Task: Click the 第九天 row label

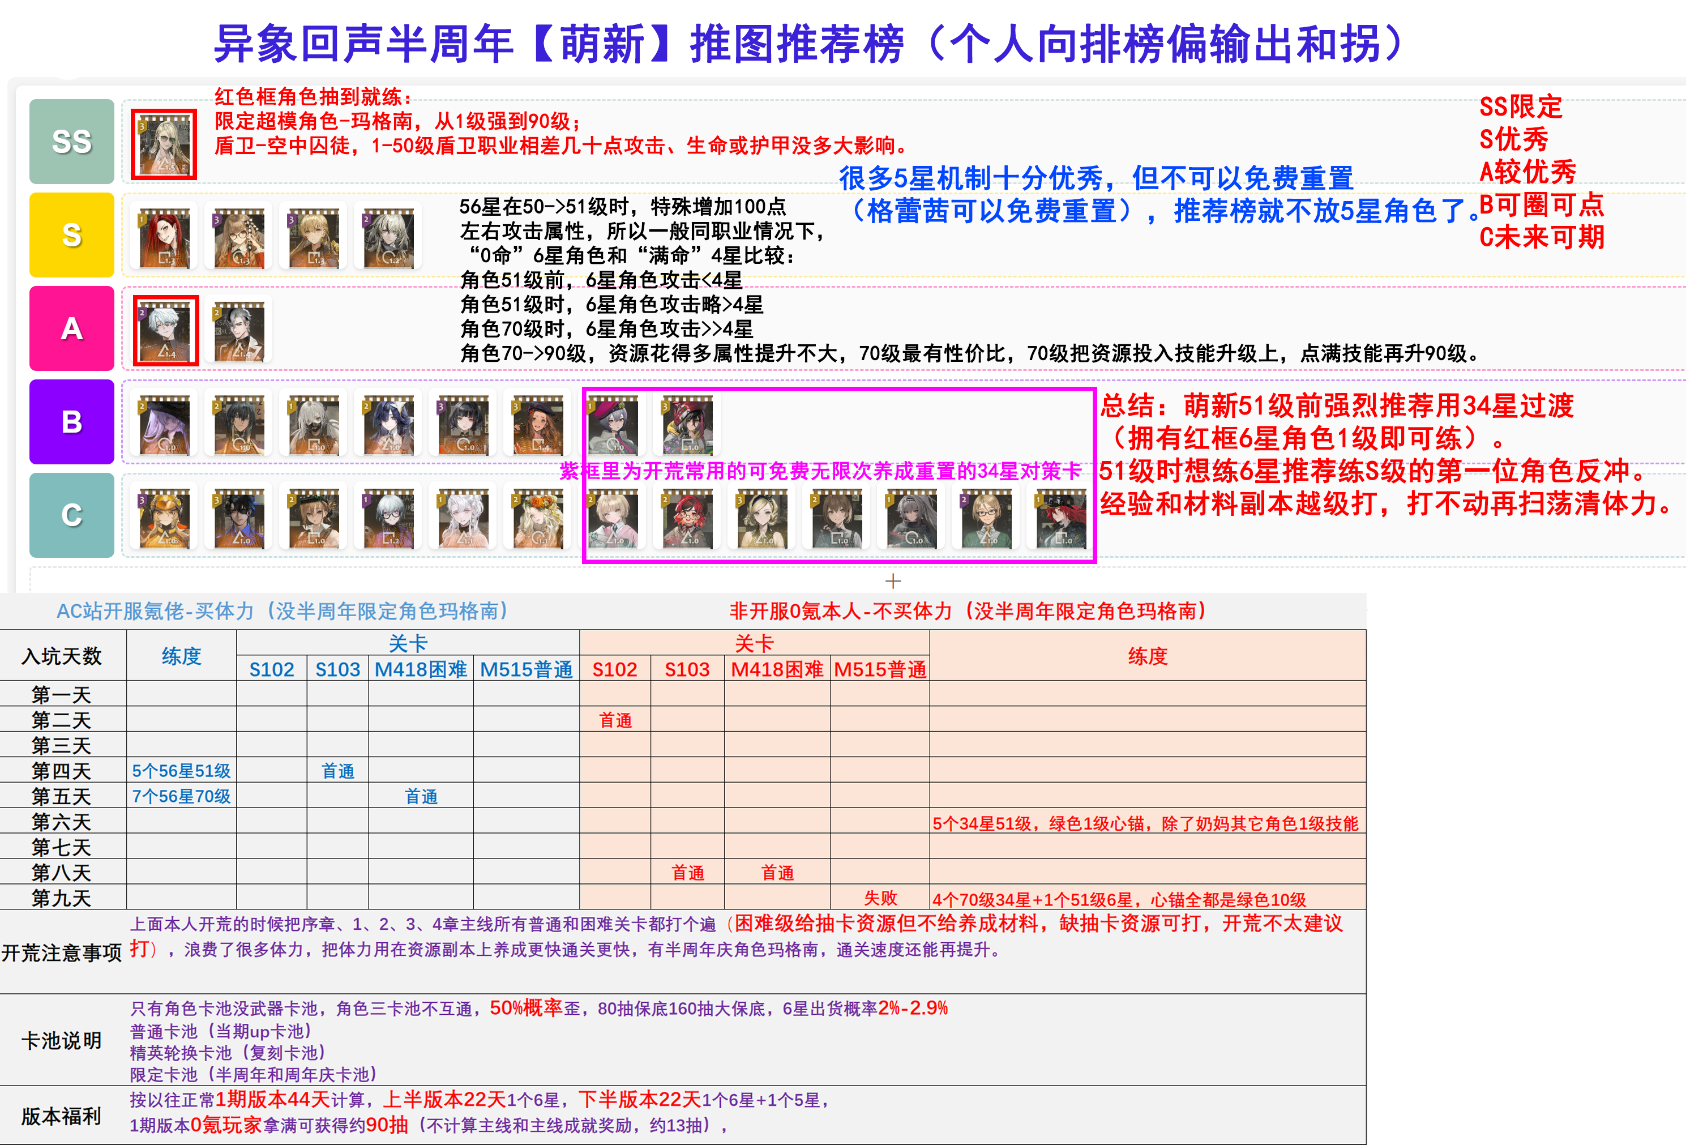Action: coord(62,898)
